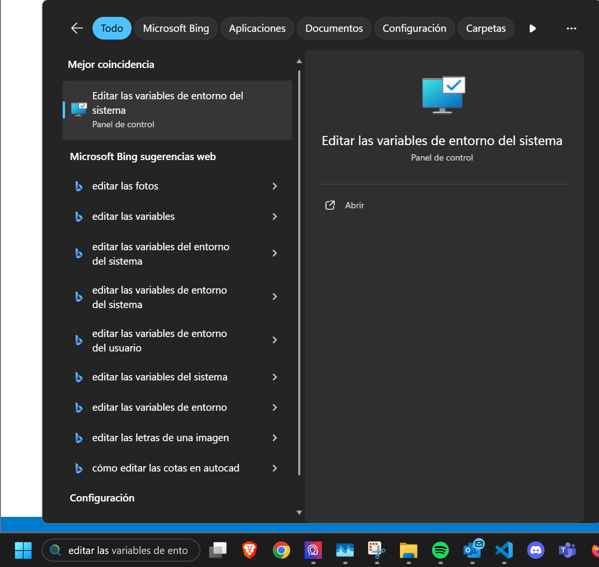Expand chevron for entorno del usuario suggestion
Image resolution: width=599 pixels, height=567 pixels.
pyautogui.click(x=275, y=340)
